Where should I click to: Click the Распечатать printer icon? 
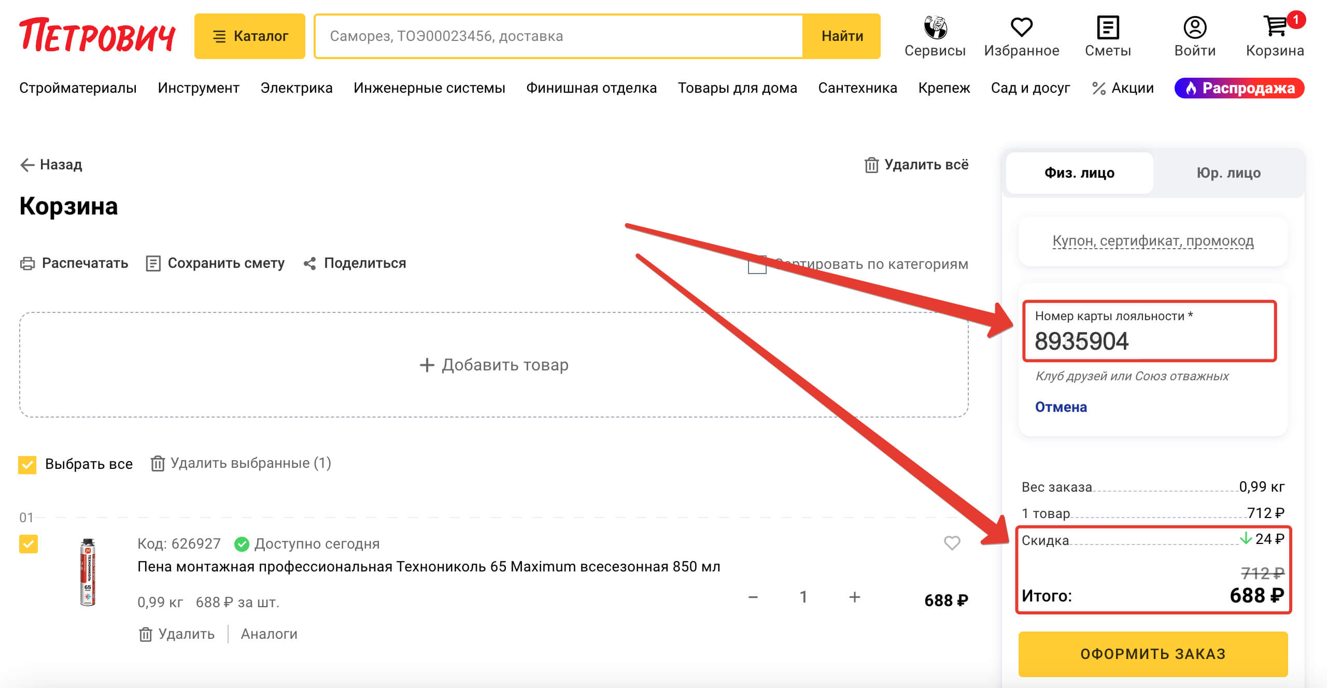tap(28, 263)
